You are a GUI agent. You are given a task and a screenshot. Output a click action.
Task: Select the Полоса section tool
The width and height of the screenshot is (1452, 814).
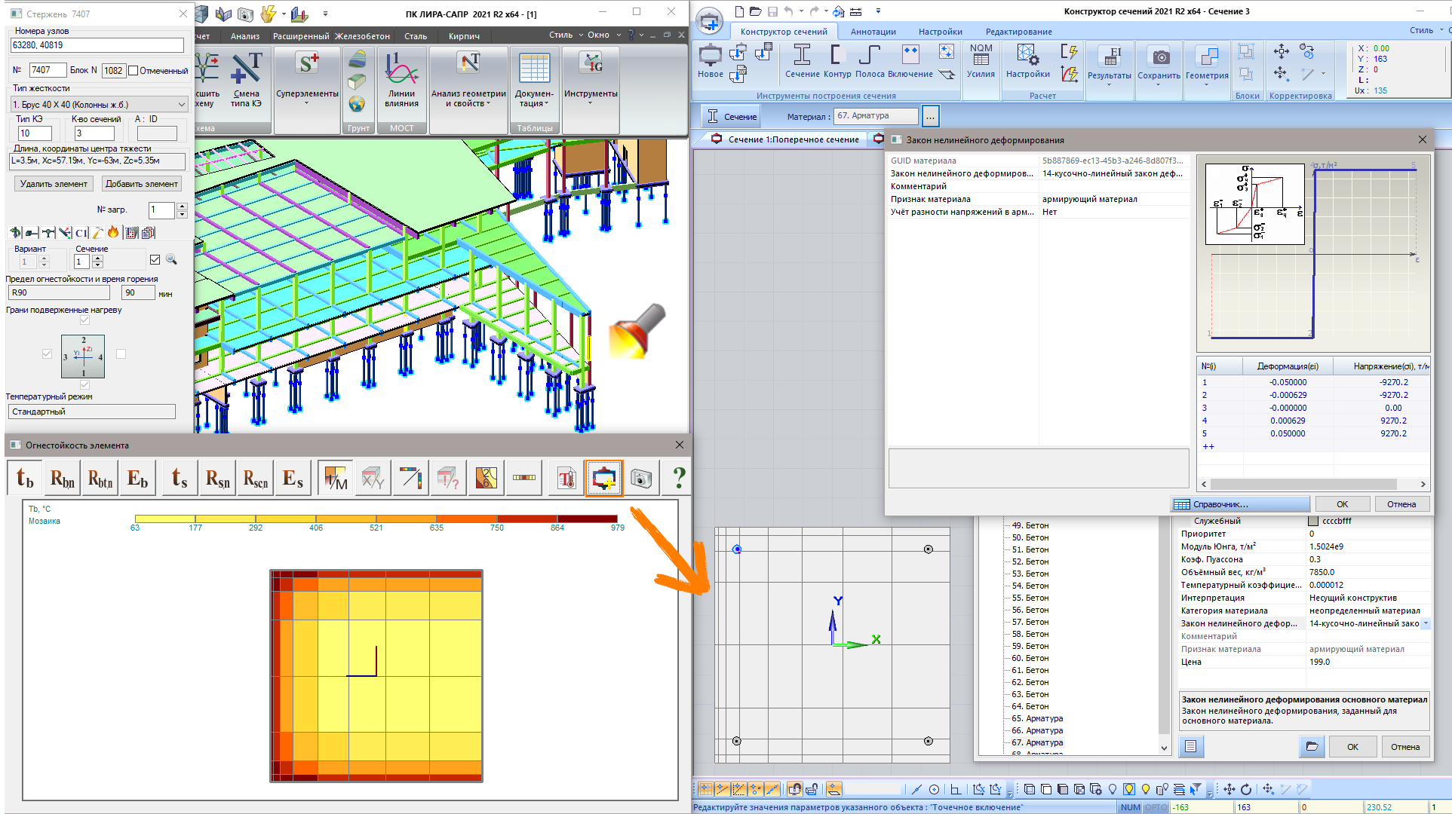[870, 60]
